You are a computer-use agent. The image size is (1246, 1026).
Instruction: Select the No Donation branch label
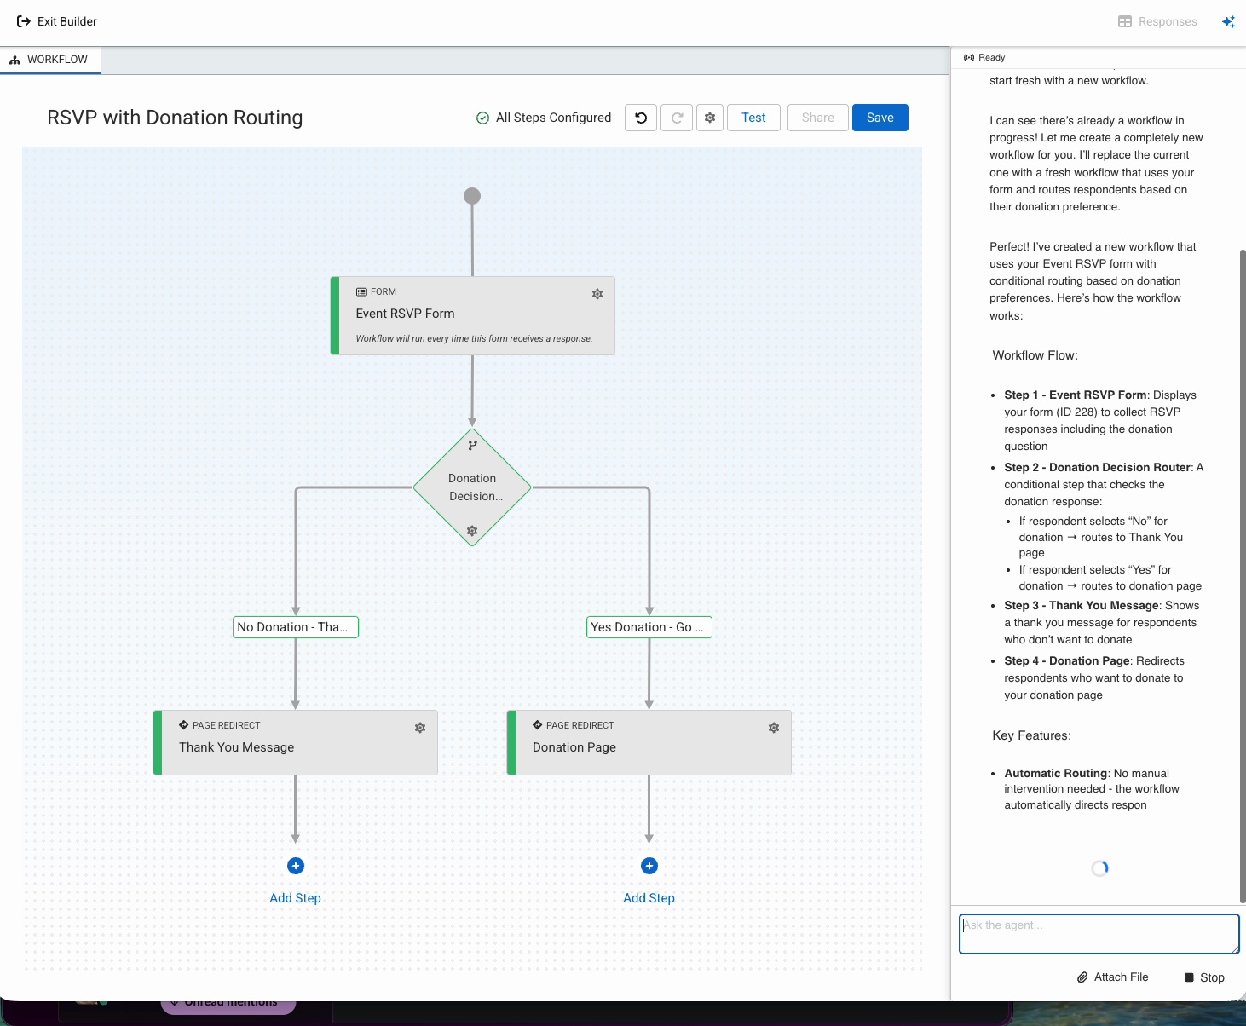pos(296,627)
